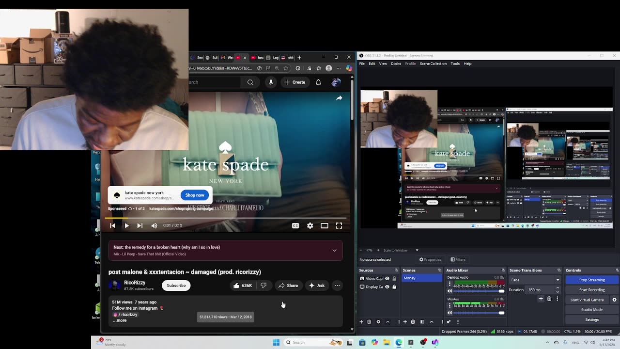Open more actions ellipsis under video
Screen dimensions: 620x349
coord(337,286)
